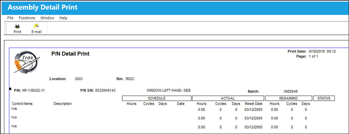Open the Functions menu
The height and width of the screenshot is (134, 349).
tap(27, 18)
